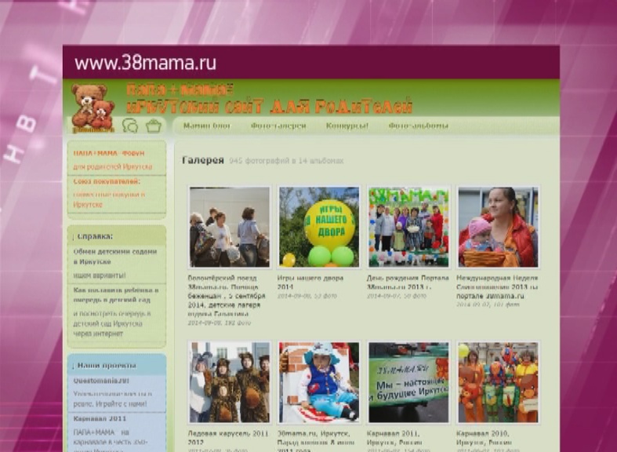Click the Справка section header
This screenshot has width=617, height=452.
[x=95, y=236]
